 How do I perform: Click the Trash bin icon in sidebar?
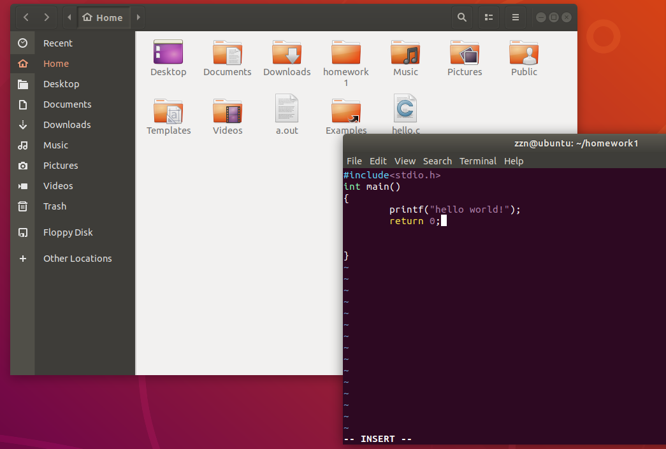(x=23, y=206)
